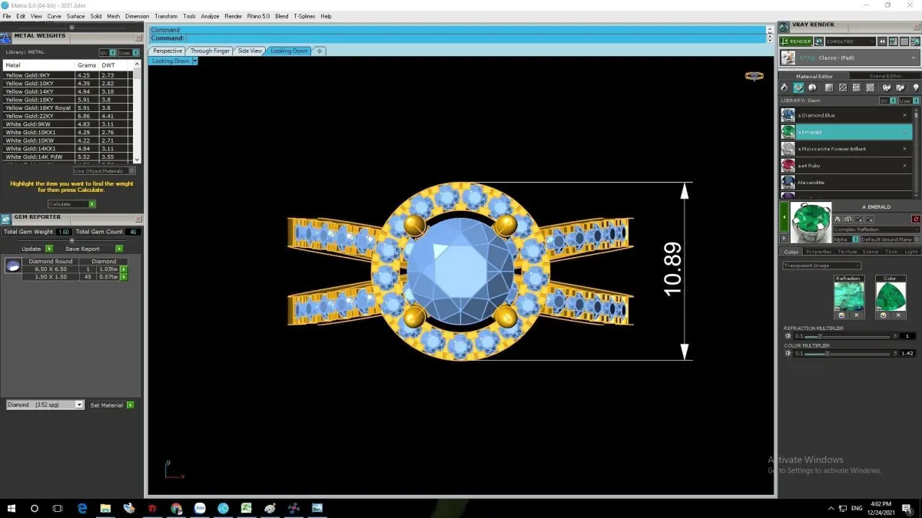This screenshot has height=518, width=922.
Task: Click the play arrow below emerald preview
Action: (x=784, y=238)
